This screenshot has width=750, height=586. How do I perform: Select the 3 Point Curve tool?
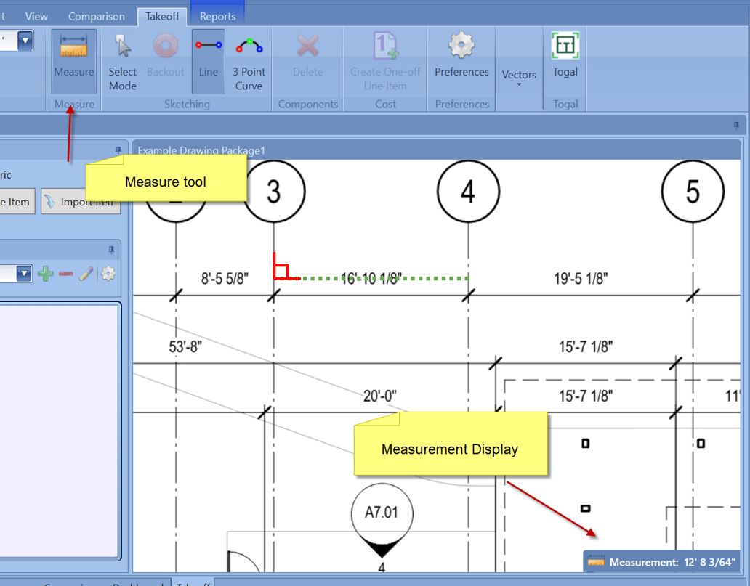pos(249,60)
